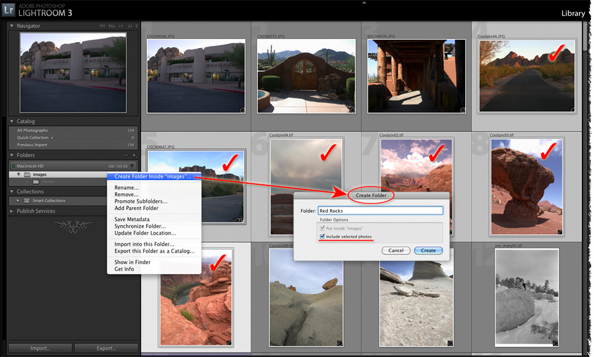Set Navigator zoom to 2:1
The width and height of the screenshot is (594, 357).
pos(131,26)
